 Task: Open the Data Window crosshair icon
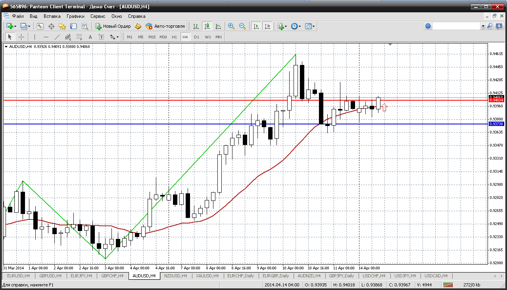pyautogui.click(x=51, y=26)
